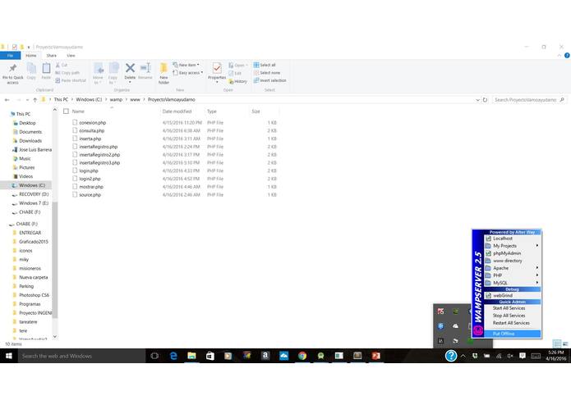571x405 pixels.
Task: Click Stop All Services in WAMP
Action: 513,316
